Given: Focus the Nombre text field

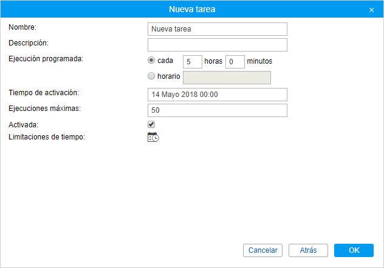Looking at the screenshot, I should coord(217,28).
